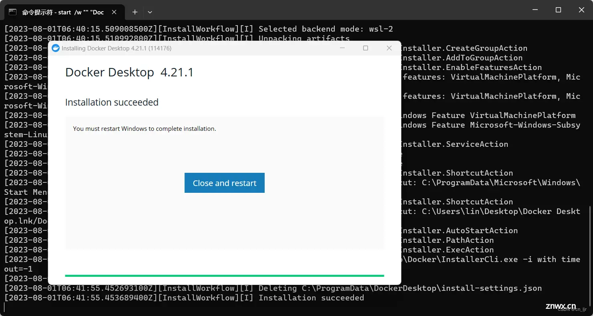Click 'Installer.AutoStartAction' text in terminal

(x=459, y=230)
